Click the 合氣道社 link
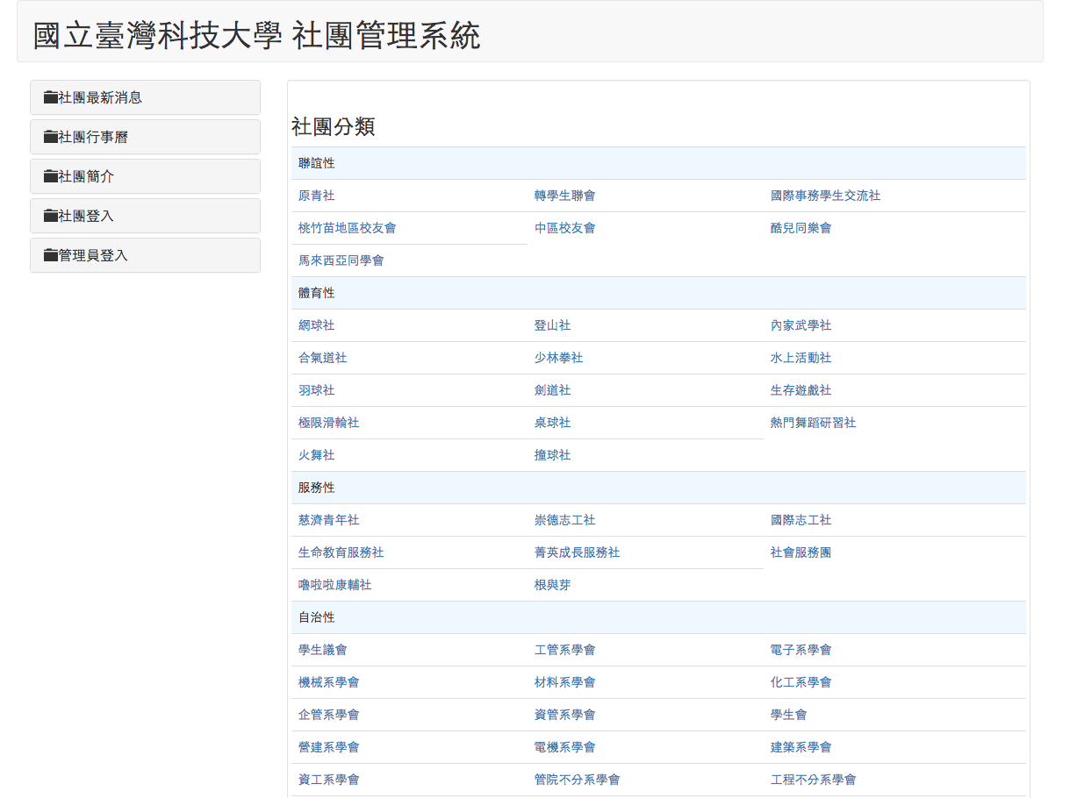 [x=322, y=358]
